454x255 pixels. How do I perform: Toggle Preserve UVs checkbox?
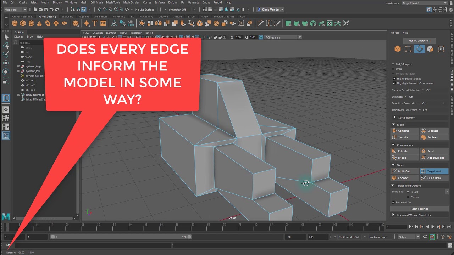click(393, 202)
